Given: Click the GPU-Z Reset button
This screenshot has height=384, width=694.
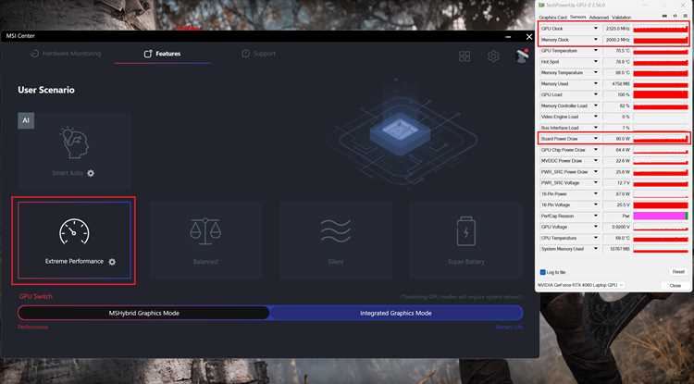Looking at the screenshot, I should [x=678, y=272].
